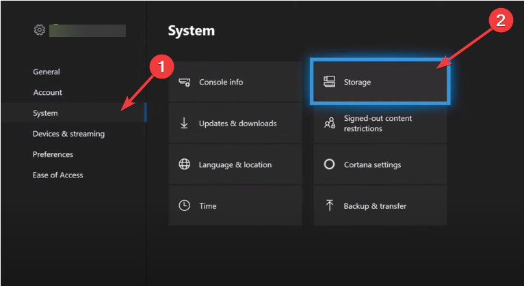The width and height of the screenshot is (524, 286).
Task: Click the Cortana circle icon
Action: [329, 165]
